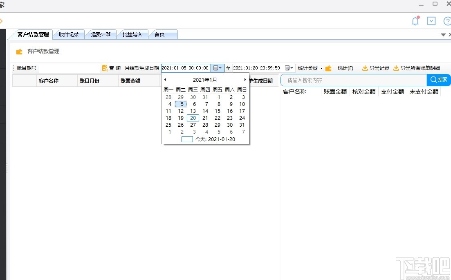Click the search input field
The height and width of the screenshot is (280, 451).
[352, 80]
